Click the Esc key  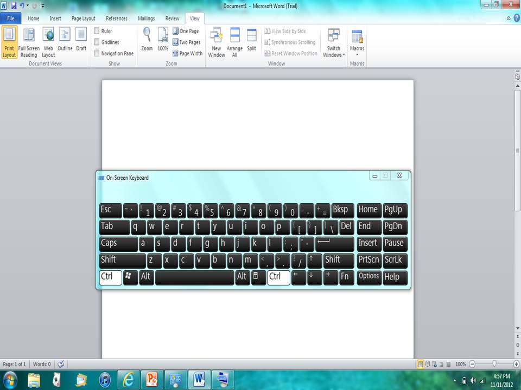[111, 210]
